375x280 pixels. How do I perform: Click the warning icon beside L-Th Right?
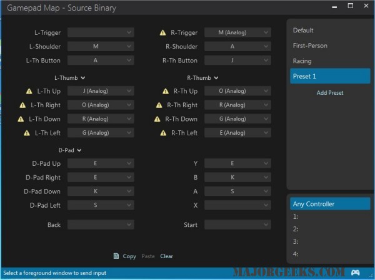(x=22, y=105)
